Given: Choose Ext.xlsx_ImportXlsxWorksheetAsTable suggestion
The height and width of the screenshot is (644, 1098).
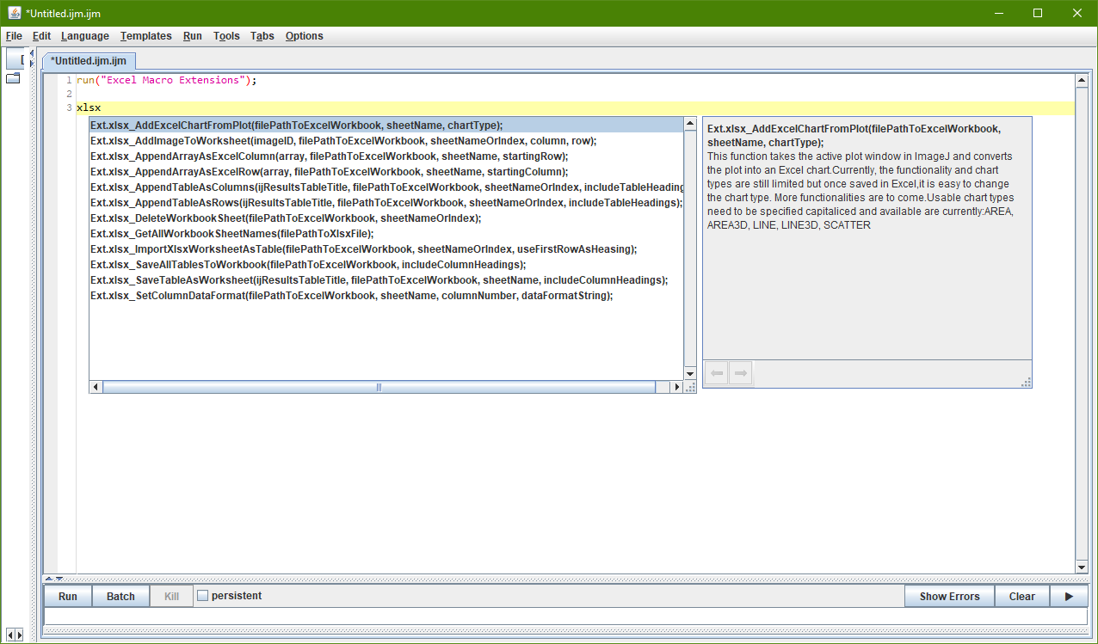Looking at the screenshot, I should click(x=386, y=248).
